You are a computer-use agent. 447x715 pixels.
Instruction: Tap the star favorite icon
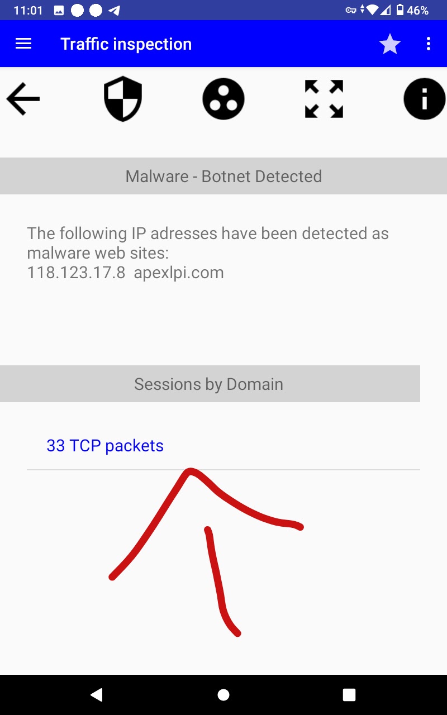(x=389, y=44)
